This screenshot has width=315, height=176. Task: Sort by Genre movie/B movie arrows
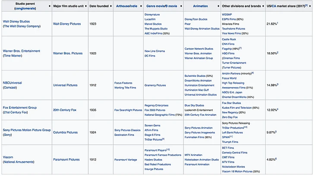point(181,6)
